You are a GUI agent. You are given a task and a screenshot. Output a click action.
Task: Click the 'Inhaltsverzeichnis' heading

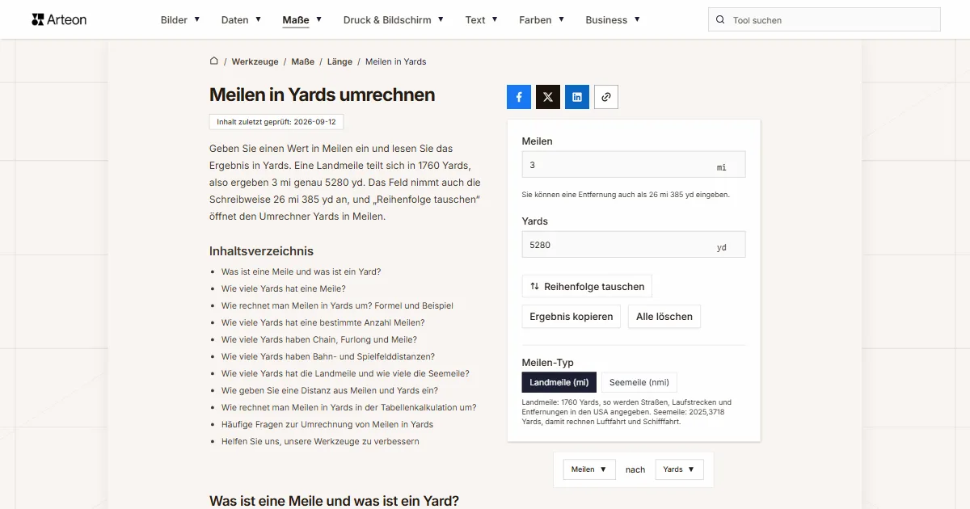pos(261,250)
